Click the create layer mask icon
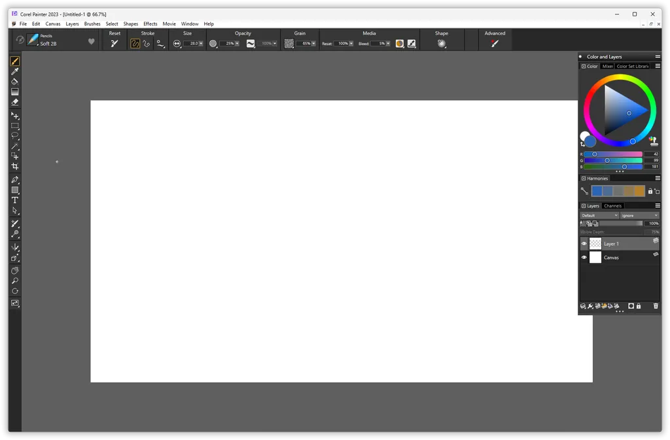 (x=631, y=306)
